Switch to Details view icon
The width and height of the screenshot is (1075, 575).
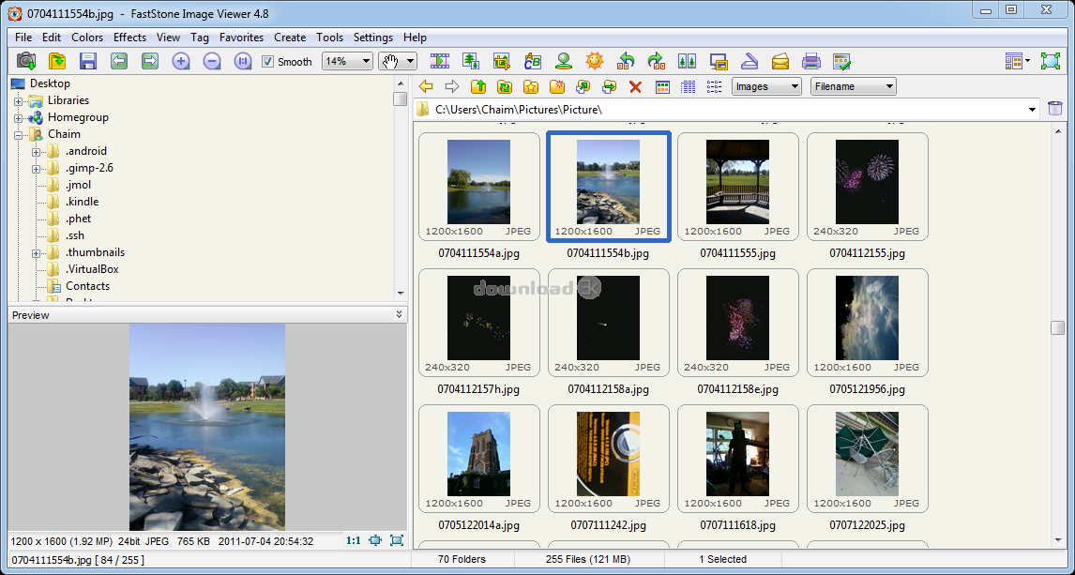[689, 86]
